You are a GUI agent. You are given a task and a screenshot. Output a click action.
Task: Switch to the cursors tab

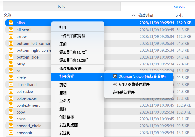[179, 6]
